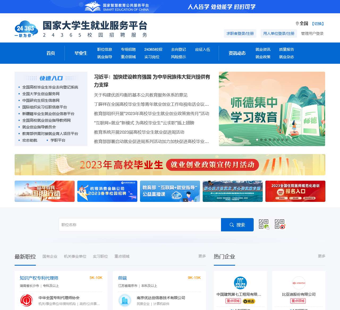Click the blue 搜索 search button

click(237, 225)
